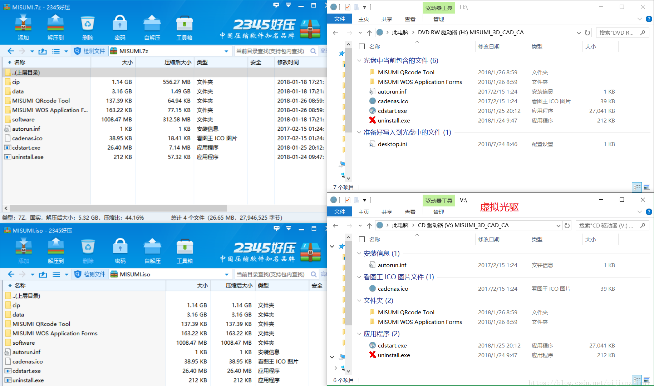Click the feedback chat icon in MISUMI.7z title bar
This screenshot has height=390, width=654.
point(276,5)
